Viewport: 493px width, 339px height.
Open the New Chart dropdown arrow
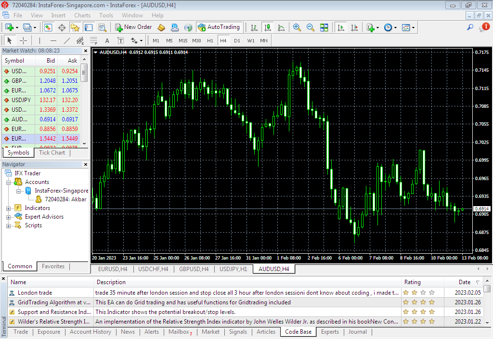tap(17, 27)
